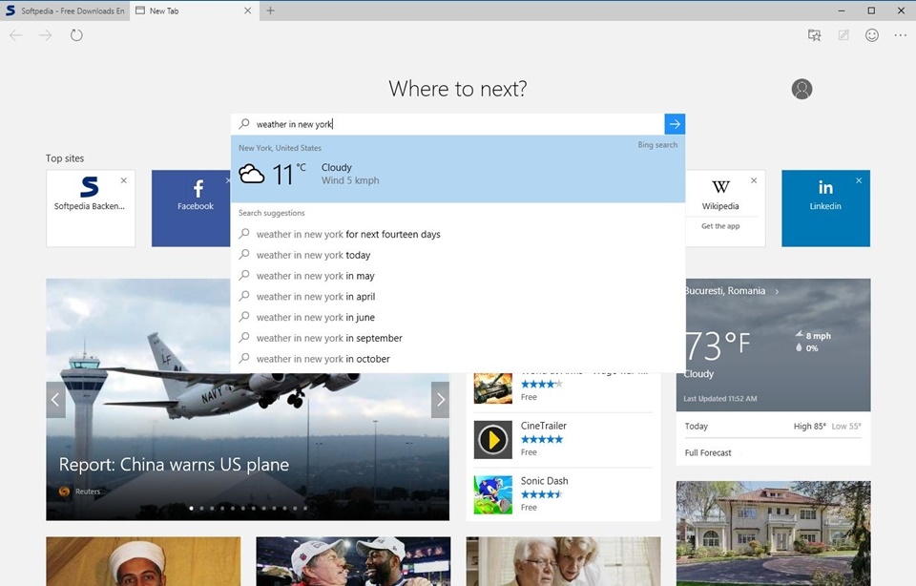Select suggestion weather in new york today
The image size is (916, 586).
[314, 255]
